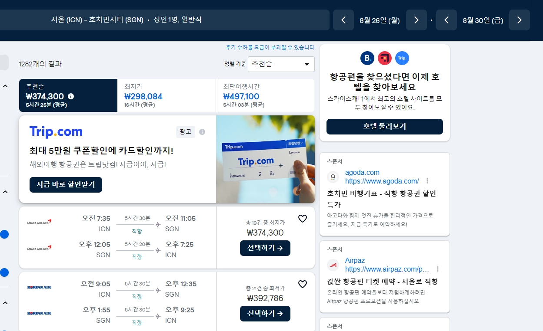
Task: Click Asiana Airlines logo on 오전 7:35 departure
Action: coord(39,222)
